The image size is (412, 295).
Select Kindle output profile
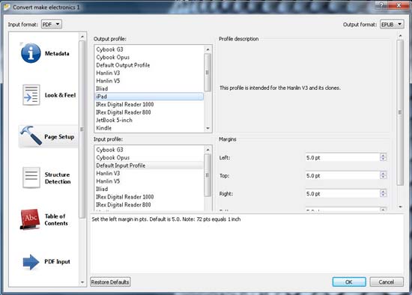click(149, 128)
